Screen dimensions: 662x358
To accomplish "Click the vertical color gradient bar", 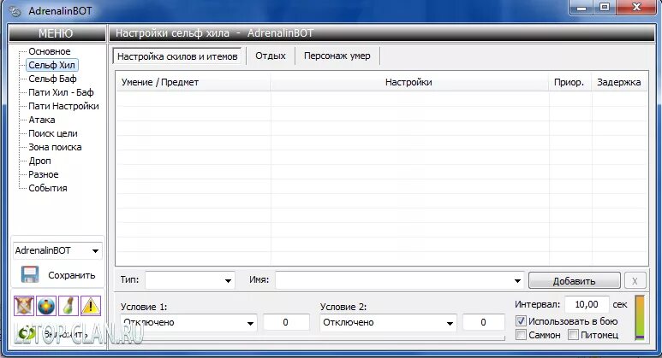I will pyautogui.click(x=640, y=318).
